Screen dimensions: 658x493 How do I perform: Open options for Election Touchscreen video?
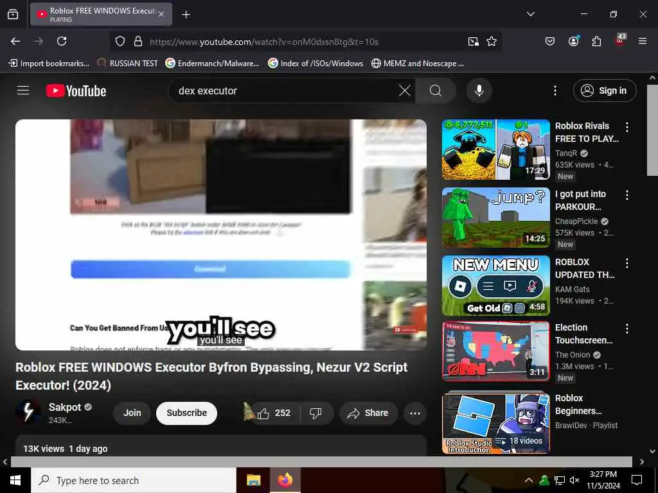coord(627,329)
